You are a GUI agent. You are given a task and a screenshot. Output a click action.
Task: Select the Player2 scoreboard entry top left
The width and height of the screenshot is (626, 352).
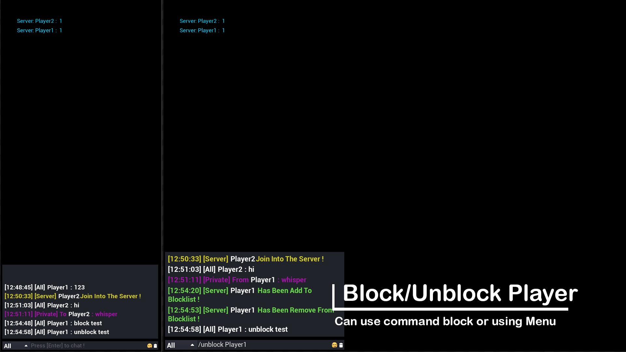(39, 21)
